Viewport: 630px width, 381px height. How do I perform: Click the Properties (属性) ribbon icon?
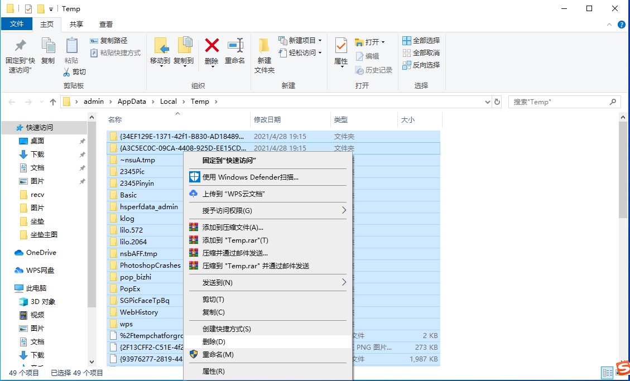pos(341,46)
